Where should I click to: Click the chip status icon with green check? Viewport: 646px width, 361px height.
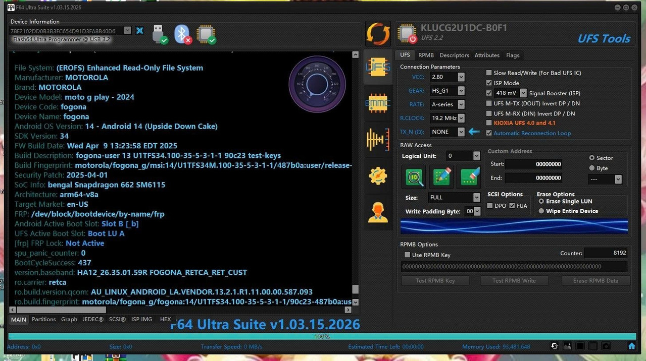tap(206, 34)
